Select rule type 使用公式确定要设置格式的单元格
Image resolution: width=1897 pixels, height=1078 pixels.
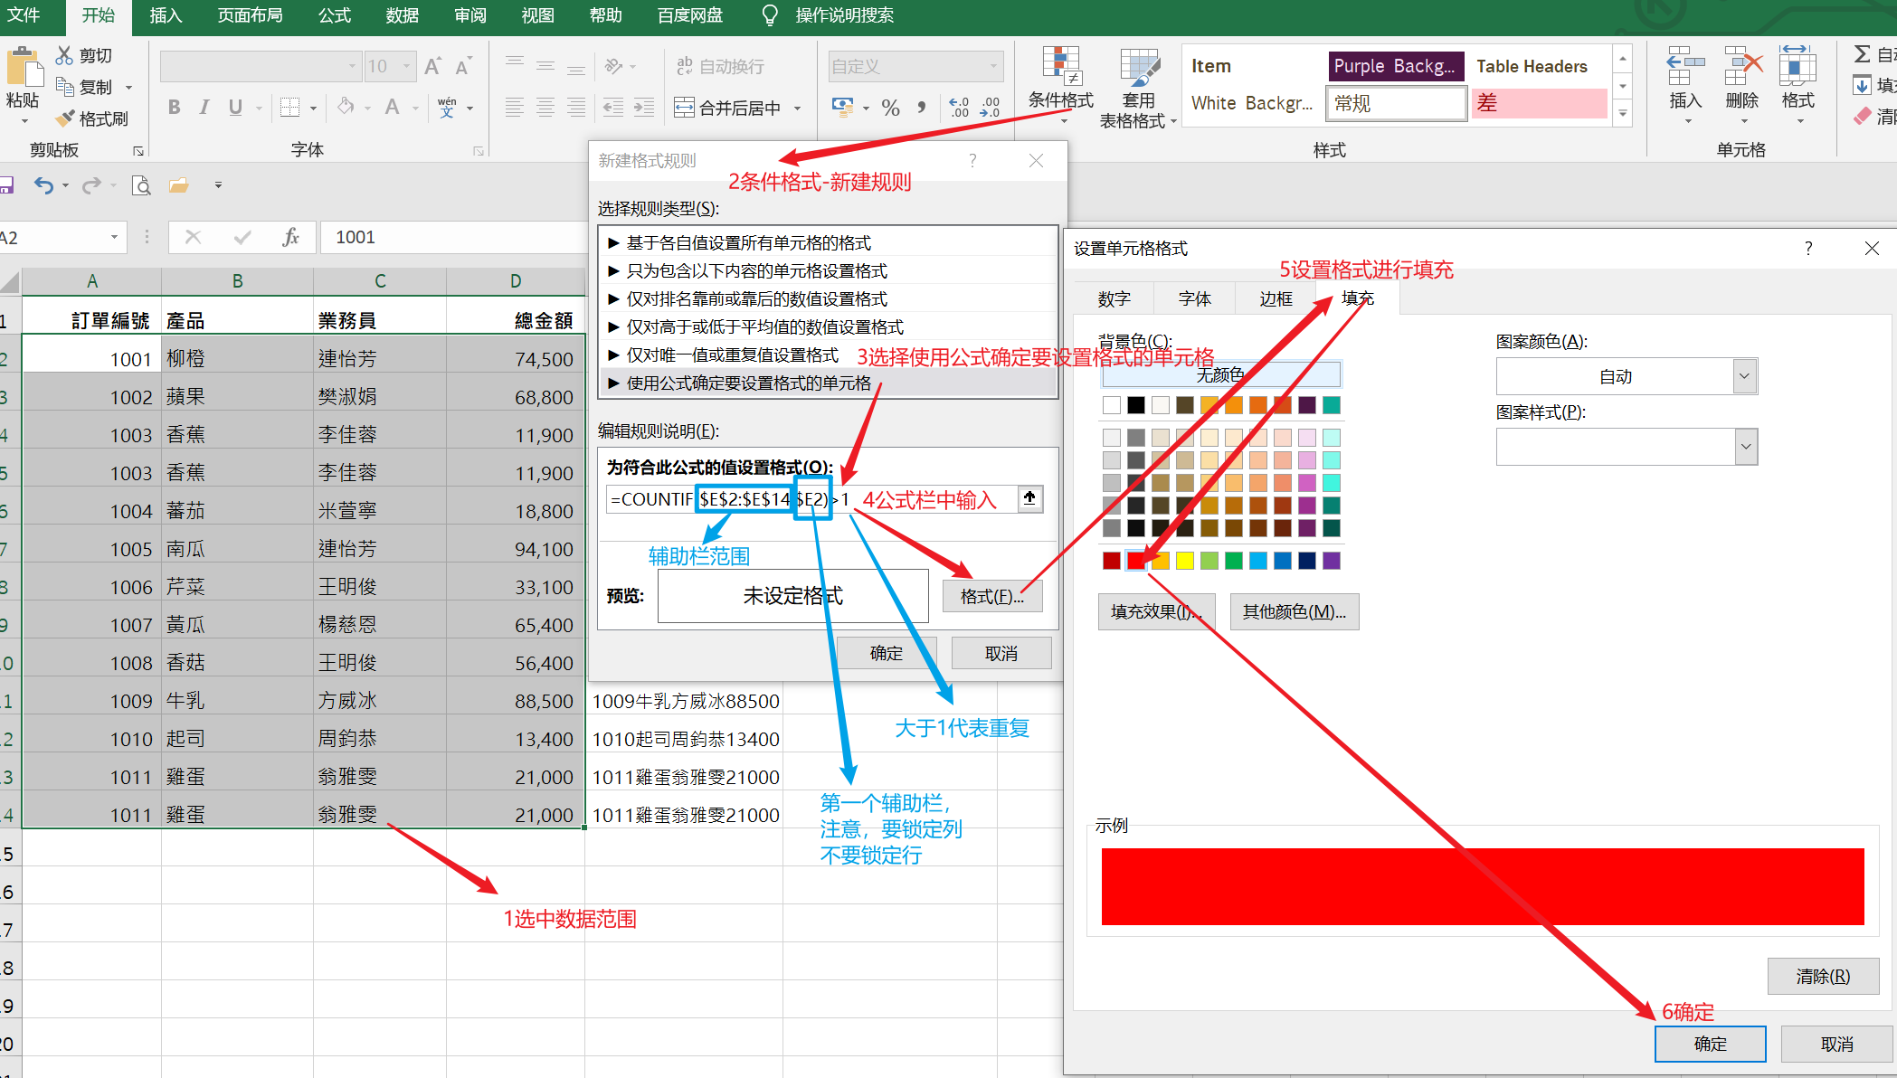coord(828,383)
